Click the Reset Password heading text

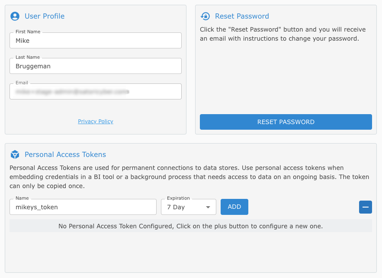[x=242, y=16]
